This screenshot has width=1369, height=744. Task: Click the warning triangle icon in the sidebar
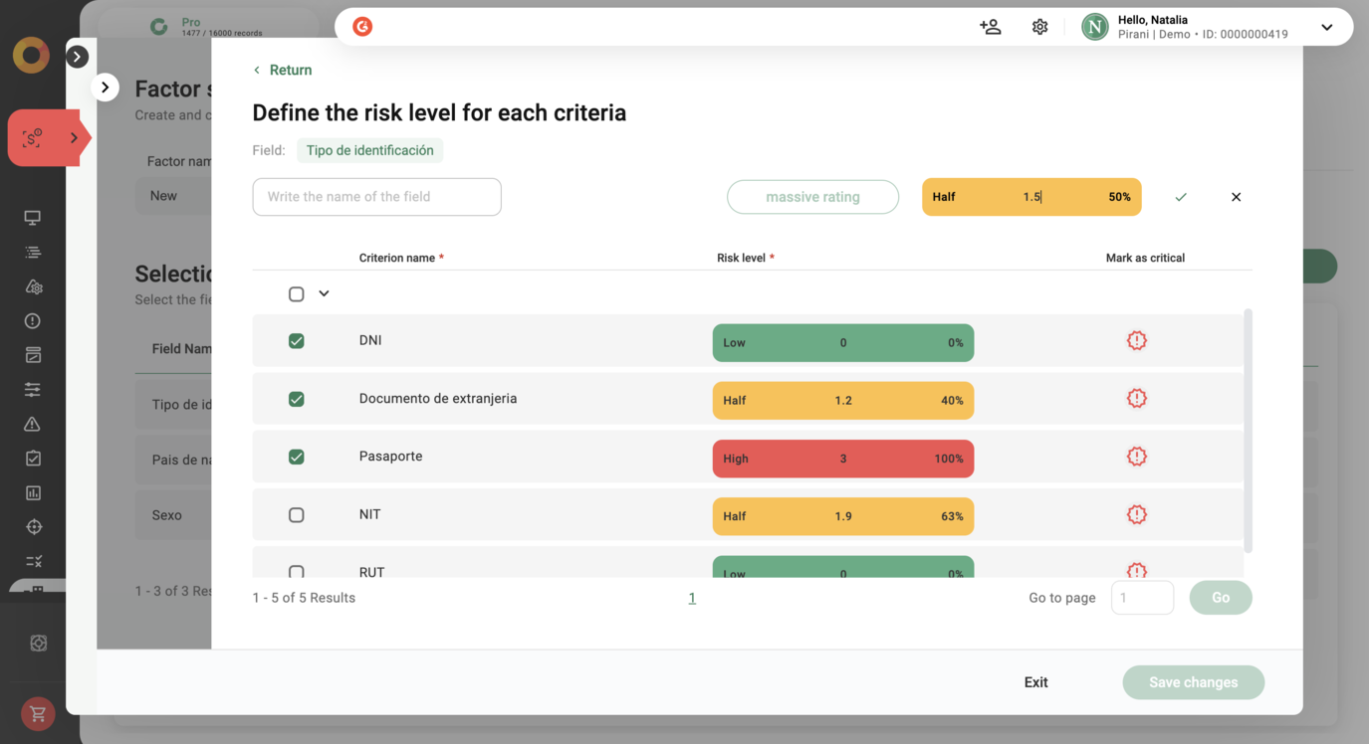(33, 424)
